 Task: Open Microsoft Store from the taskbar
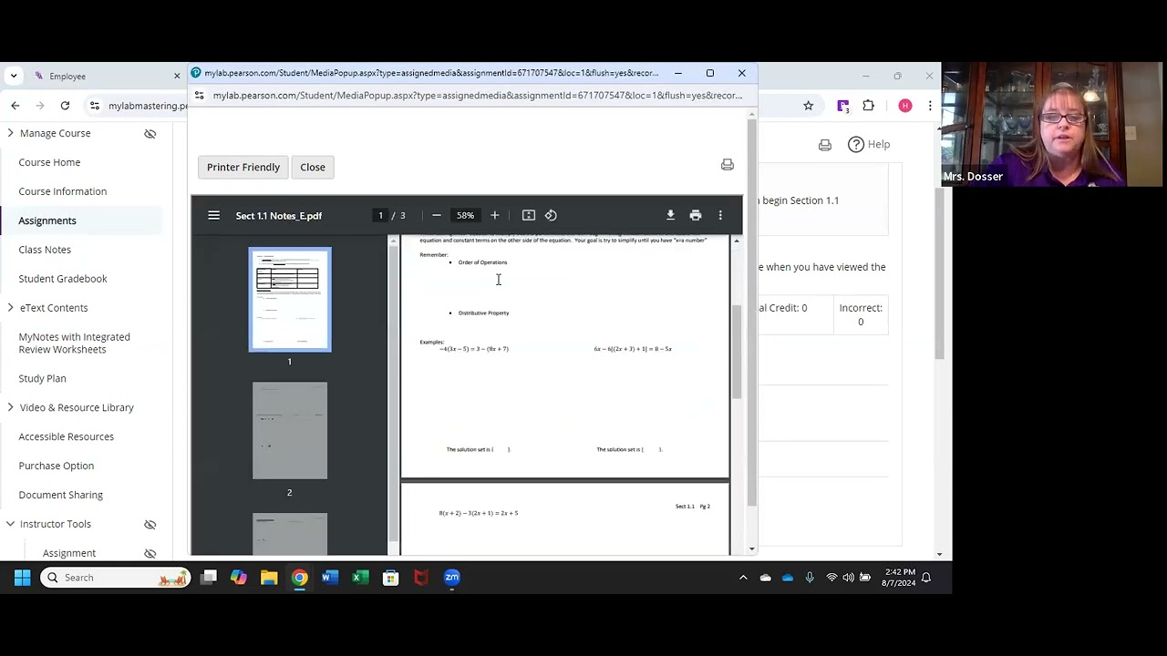point(391,578)
